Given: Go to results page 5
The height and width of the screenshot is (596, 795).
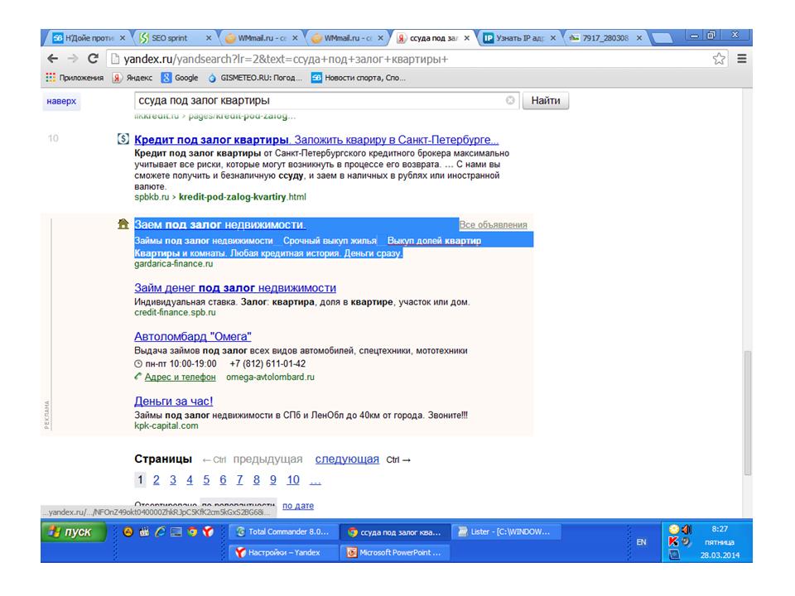Looking at the screenshot, I should point(206,480).
